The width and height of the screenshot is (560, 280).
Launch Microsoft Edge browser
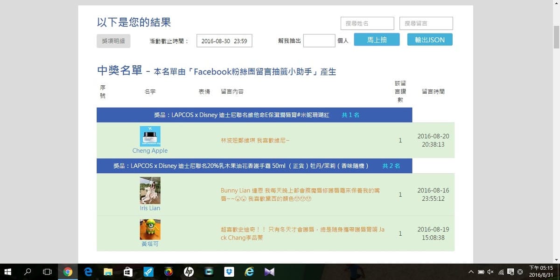click(x=87, y=272)
